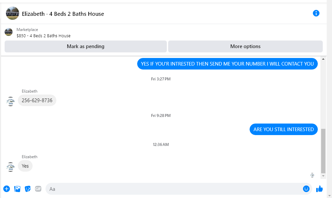This screenshot has width=332, height=198.
Task: Click the ARE YOU STILL INTERESTED message
Action: tap(284, 129)
